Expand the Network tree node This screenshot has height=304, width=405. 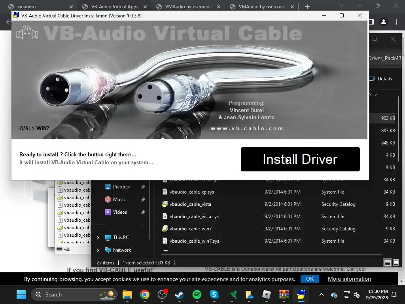(98, 250)
